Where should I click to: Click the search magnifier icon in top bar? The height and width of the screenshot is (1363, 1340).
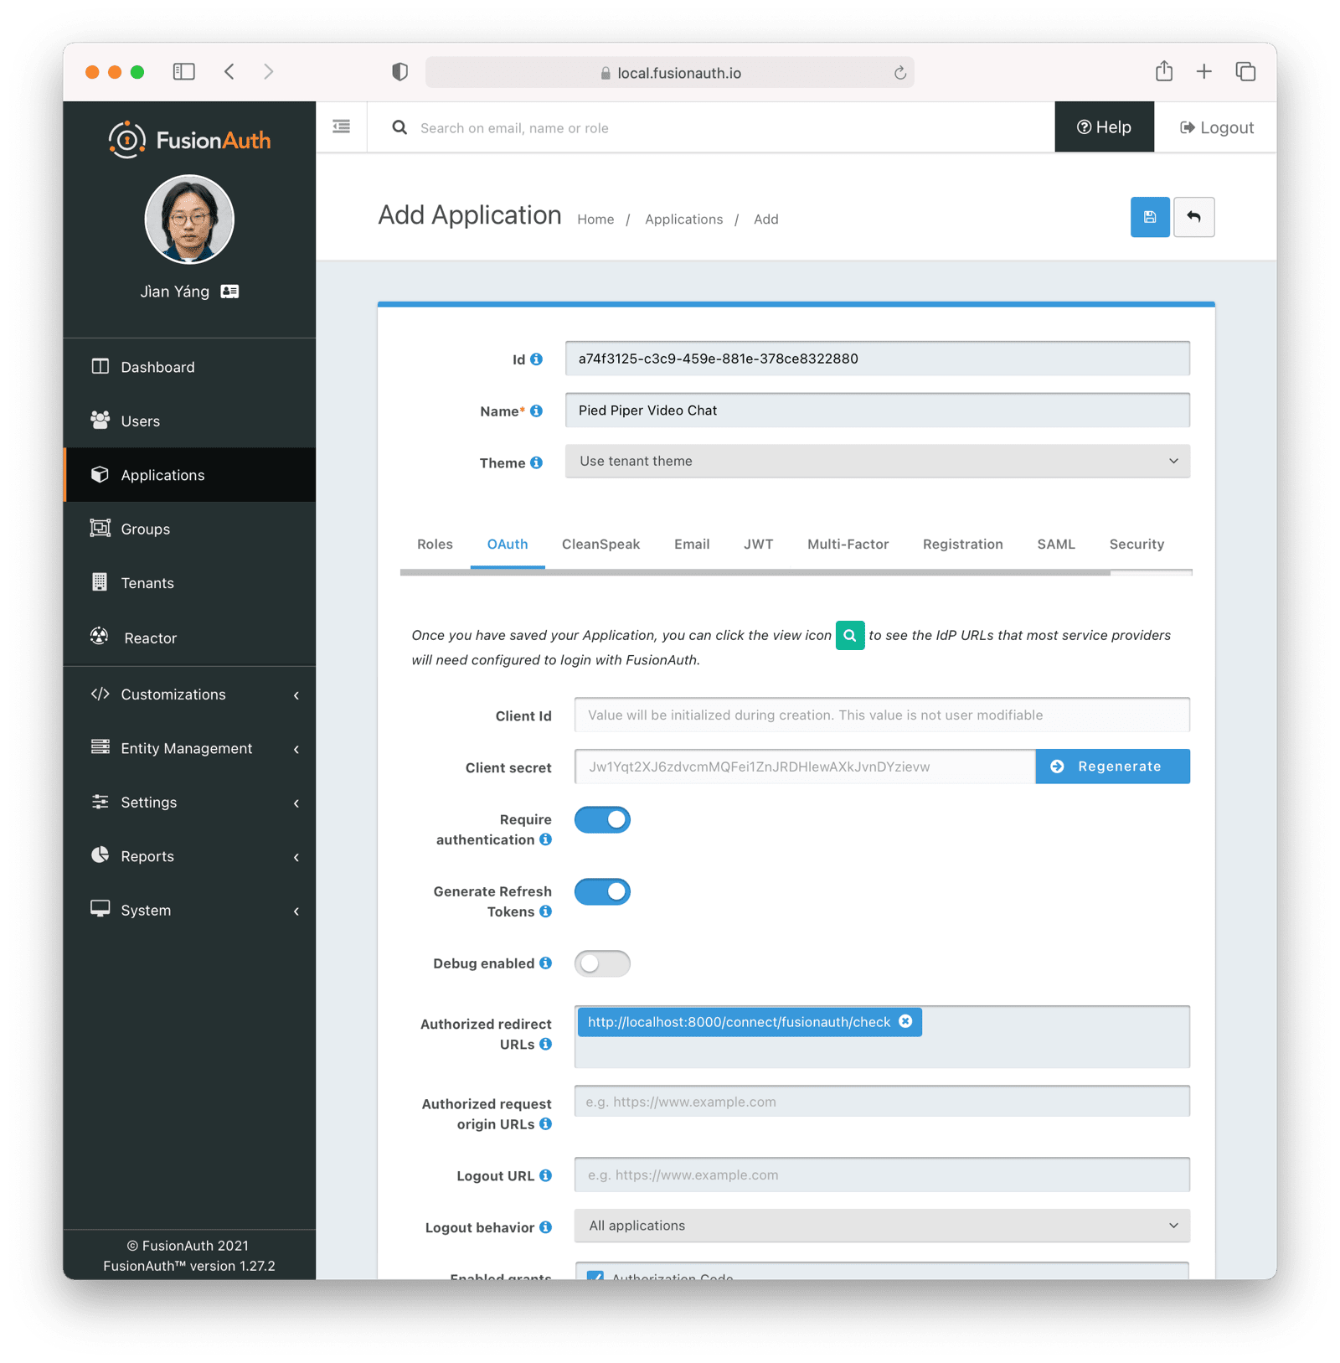click(x=399, y=127)
